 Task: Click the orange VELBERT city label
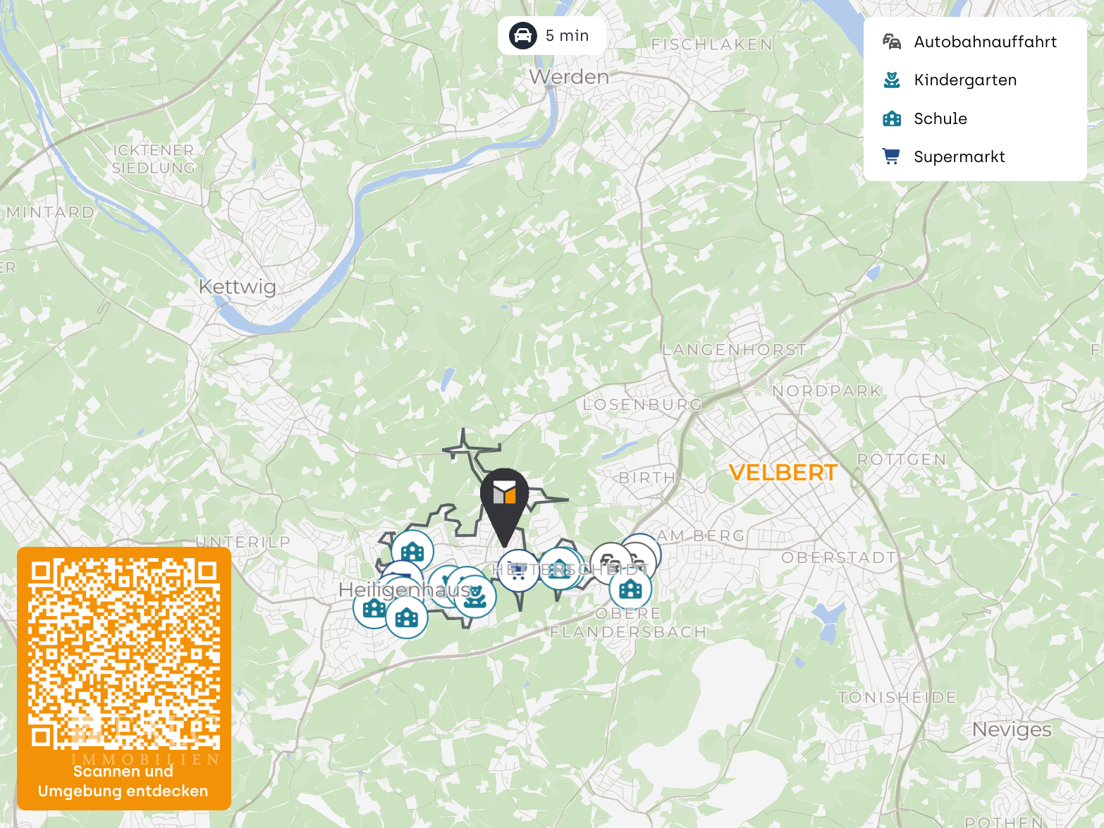(783, 473)
